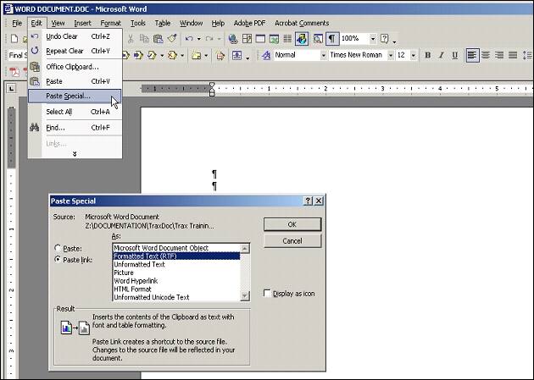Click the Insert Excel Worksheet icon

pos(274,39)
